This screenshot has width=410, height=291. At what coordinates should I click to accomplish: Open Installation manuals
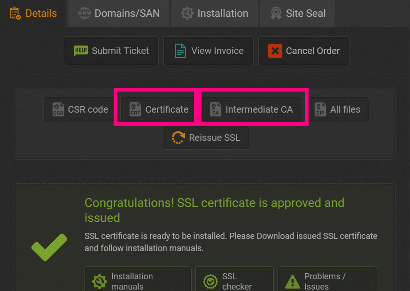(x=138, y=279)
